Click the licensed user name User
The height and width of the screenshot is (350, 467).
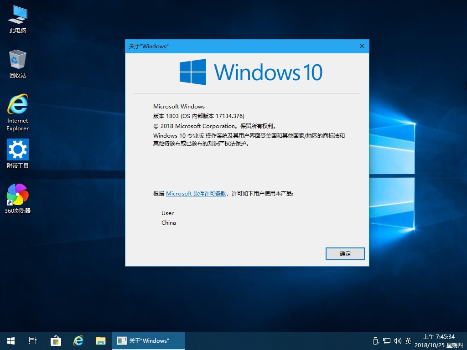pyautogui.click(x=167, y=213)
